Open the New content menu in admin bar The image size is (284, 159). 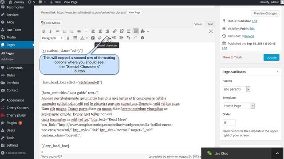tap(55, 2)
